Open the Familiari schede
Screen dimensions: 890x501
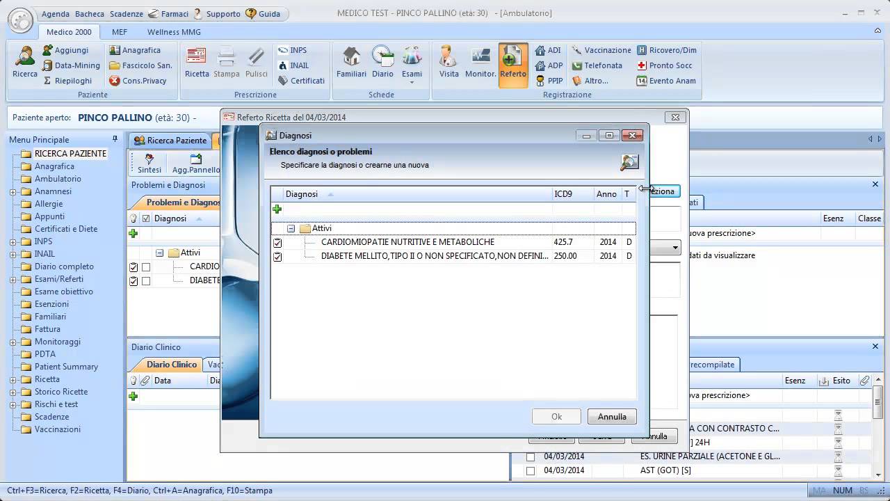click(352, 63)
